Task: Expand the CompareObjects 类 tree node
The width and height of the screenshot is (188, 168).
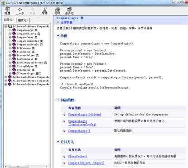Action: tap(10, 34)
